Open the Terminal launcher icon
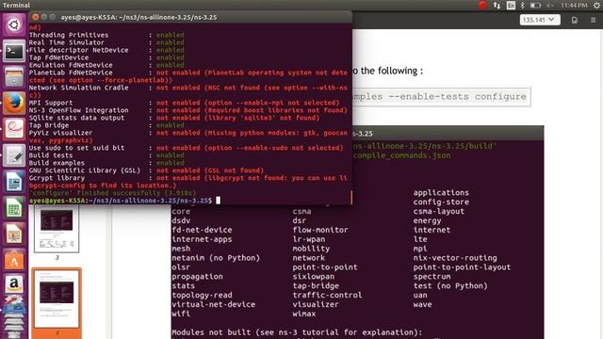 14,51
